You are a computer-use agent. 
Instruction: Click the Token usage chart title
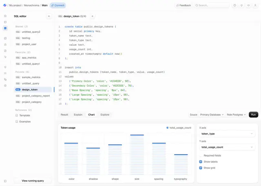(x=68, y=128)
